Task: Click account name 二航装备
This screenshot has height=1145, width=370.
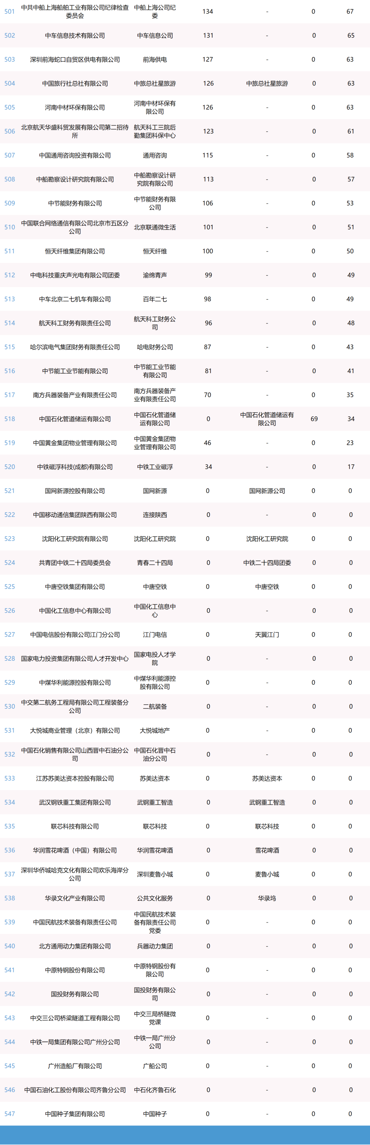Action: point(155,707)
